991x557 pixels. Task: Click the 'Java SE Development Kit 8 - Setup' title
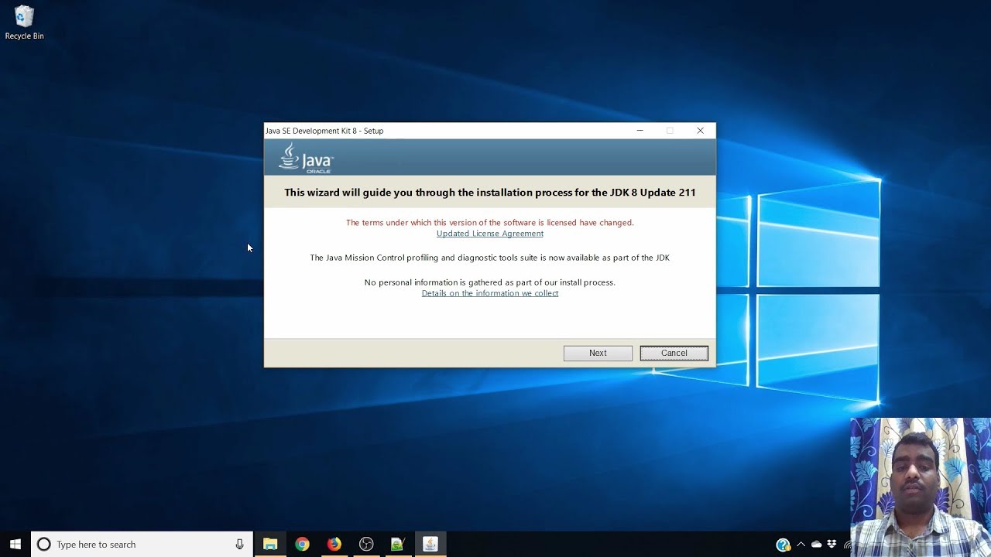click(325, 131)
